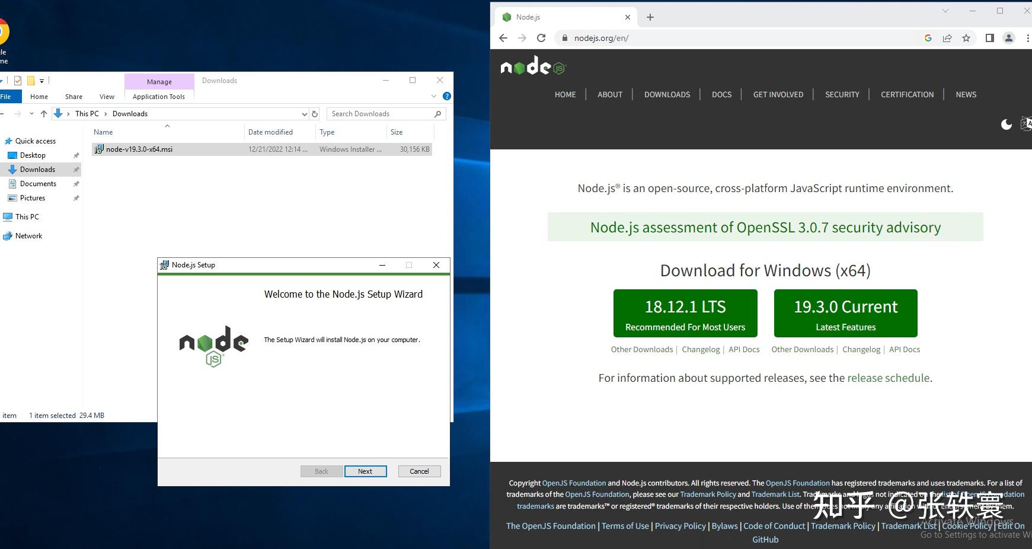Toggle dark mode with the moon icon

[1006, 125]
